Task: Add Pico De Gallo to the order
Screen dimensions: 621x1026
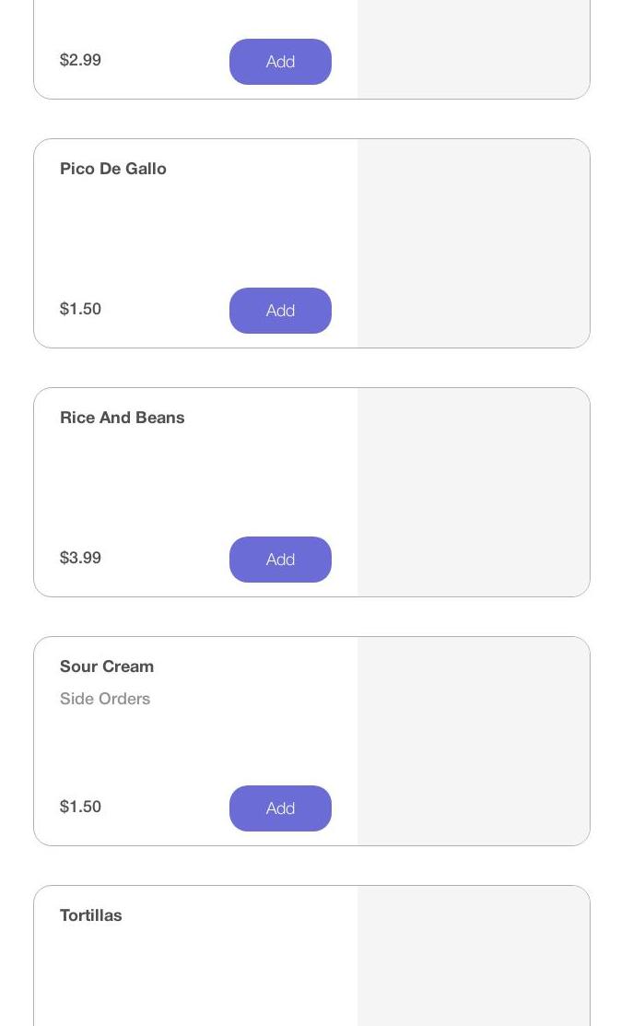Action: 280,311
